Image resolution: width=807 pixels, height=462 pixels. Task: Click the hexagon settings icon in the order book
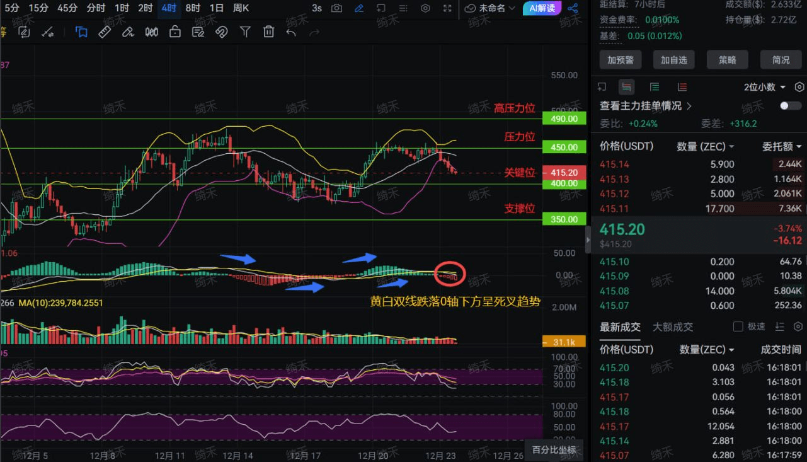click(799, 87)
